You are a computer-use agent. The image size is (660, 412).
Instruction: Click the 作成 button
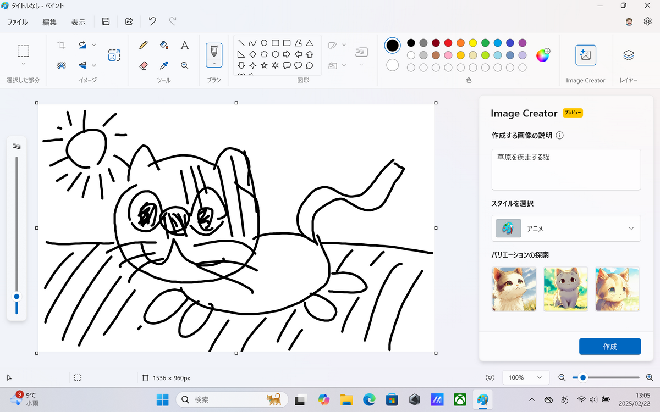click(x=609, y=347)
